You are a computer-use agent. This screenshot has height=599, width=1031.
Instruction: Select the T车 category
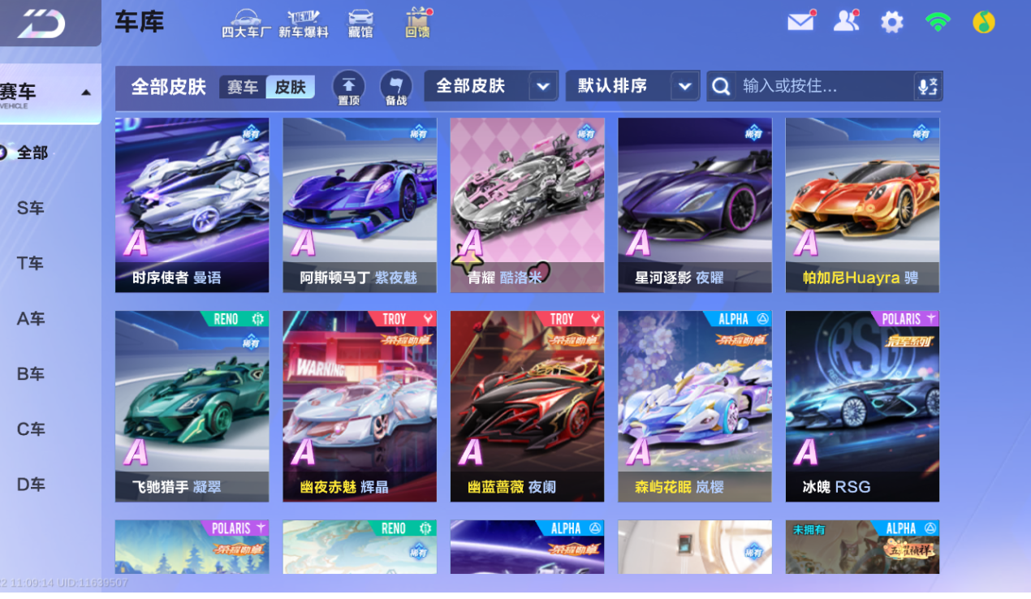coord(31,264)
